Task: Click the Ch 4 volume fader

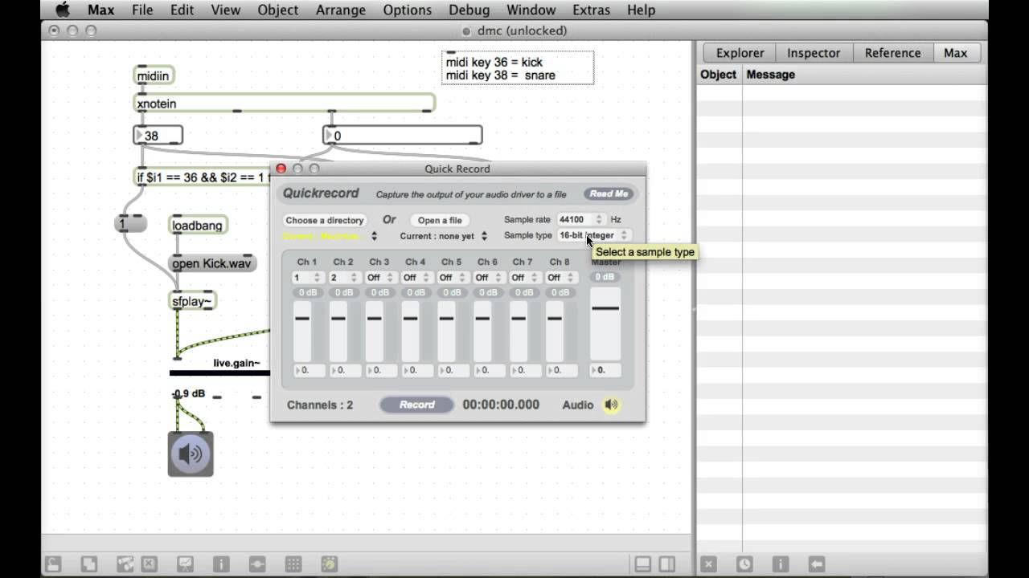Action: coord(411,331)
